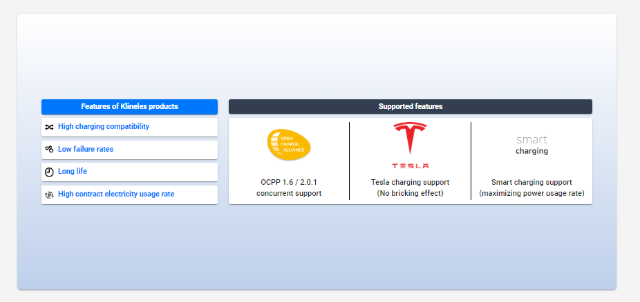640x302 pixels.
Task: Open the Low failure rates link
Action: click(85, 149)
